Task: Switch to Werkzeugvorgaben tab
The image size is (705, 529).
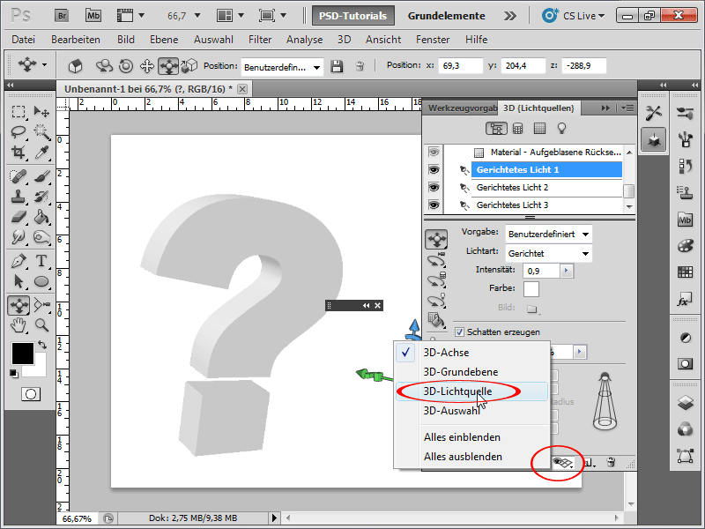Action: click(462, 108)
